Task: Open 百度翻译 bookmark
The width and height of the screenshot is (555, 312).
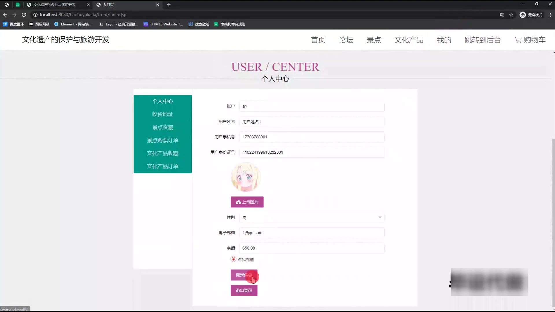Action: click(14, 24)
